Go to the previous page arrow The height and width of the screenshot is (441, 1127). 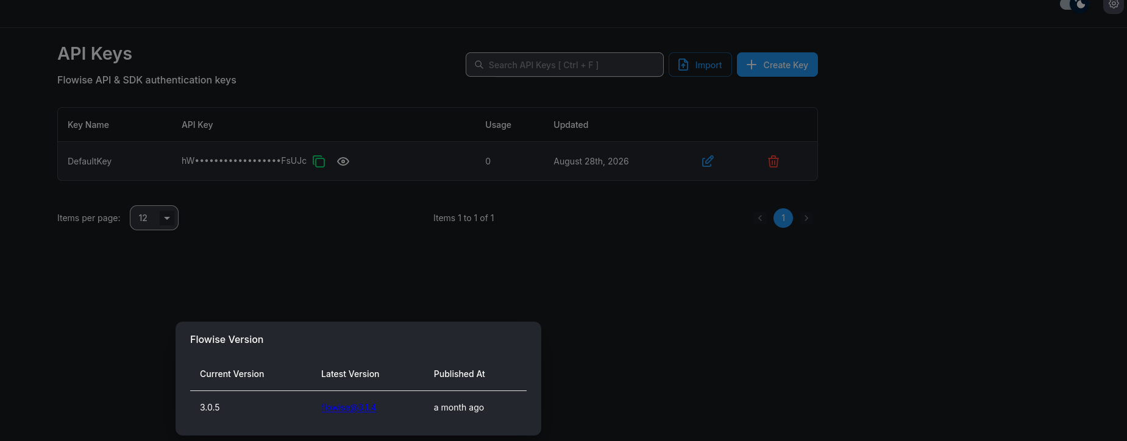click(760, 218)
